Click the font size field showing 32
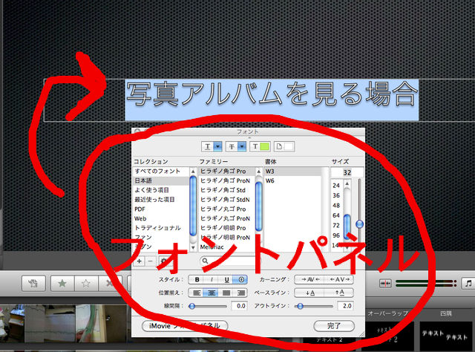The width and height of the screenshot is (475, 352). pyautogui.click(x=347, y=172)
